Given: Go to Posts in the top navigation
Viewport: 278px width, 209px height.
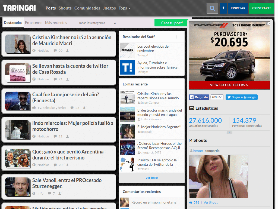Looking at the screenshot, I should click(51, 8).
